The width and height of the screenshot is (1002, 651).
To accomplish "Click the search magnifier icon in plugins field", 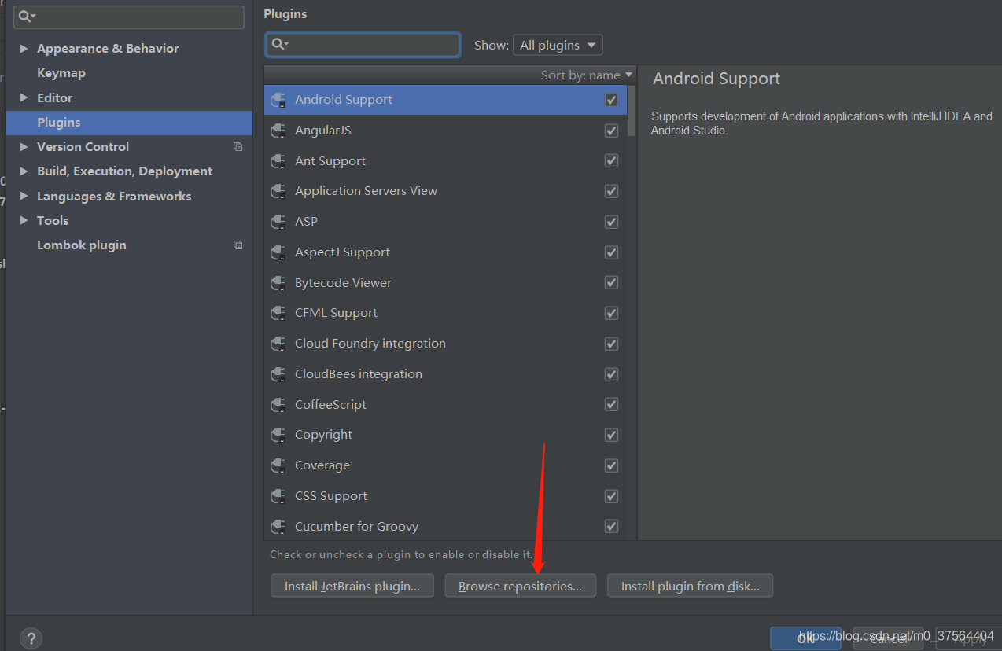I will pyautogui.click(x=279, y=45).
